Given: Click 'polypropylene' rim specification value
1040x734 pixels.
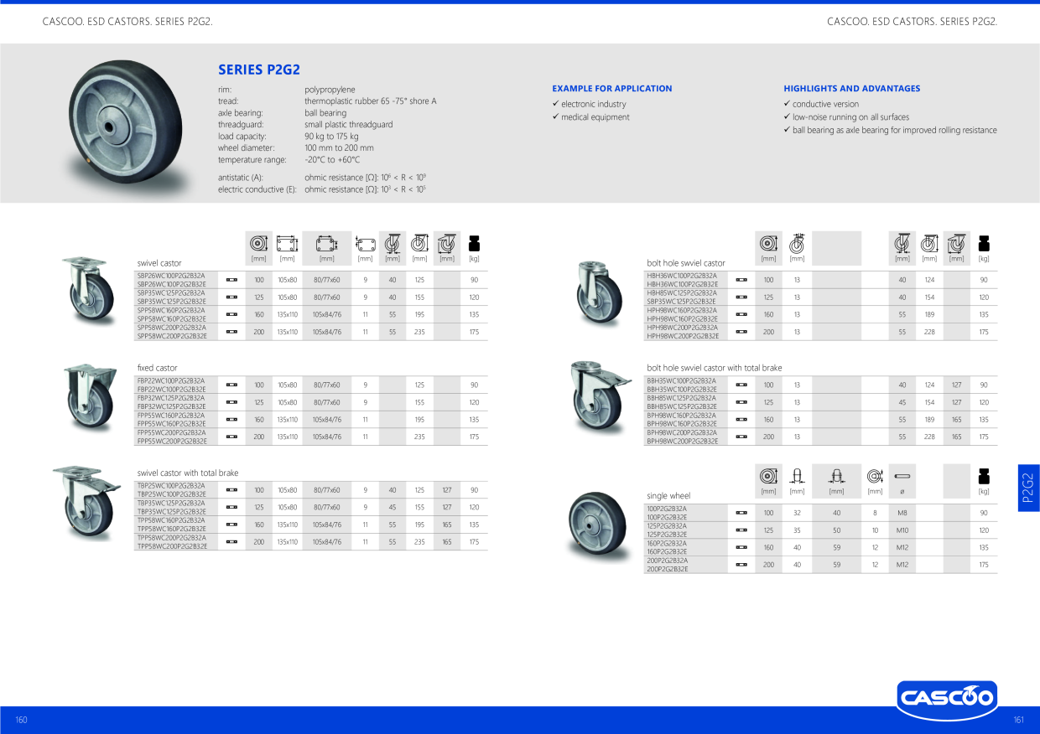Looking at the screenshot, I should pyautogui.click(x=330, y=90).
